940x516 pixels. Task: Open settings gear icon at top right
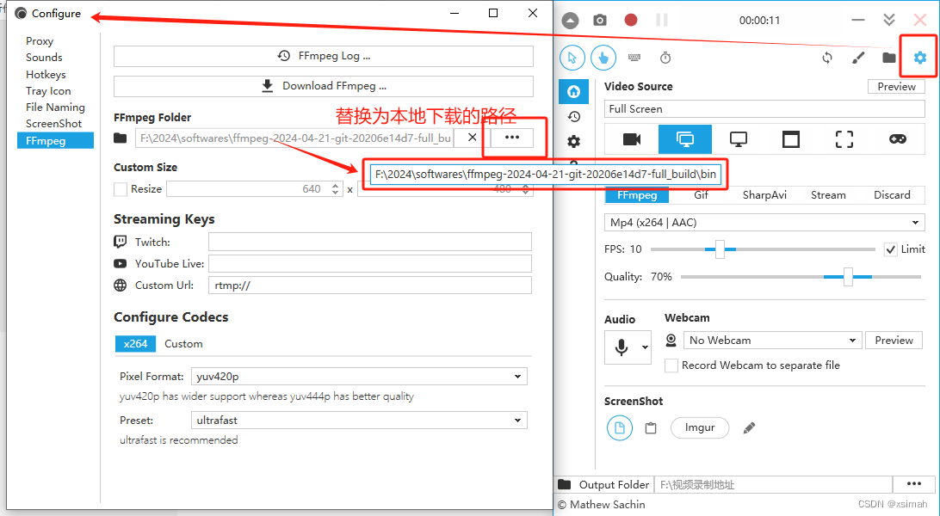pyautogui.click(x=919, y=58)
